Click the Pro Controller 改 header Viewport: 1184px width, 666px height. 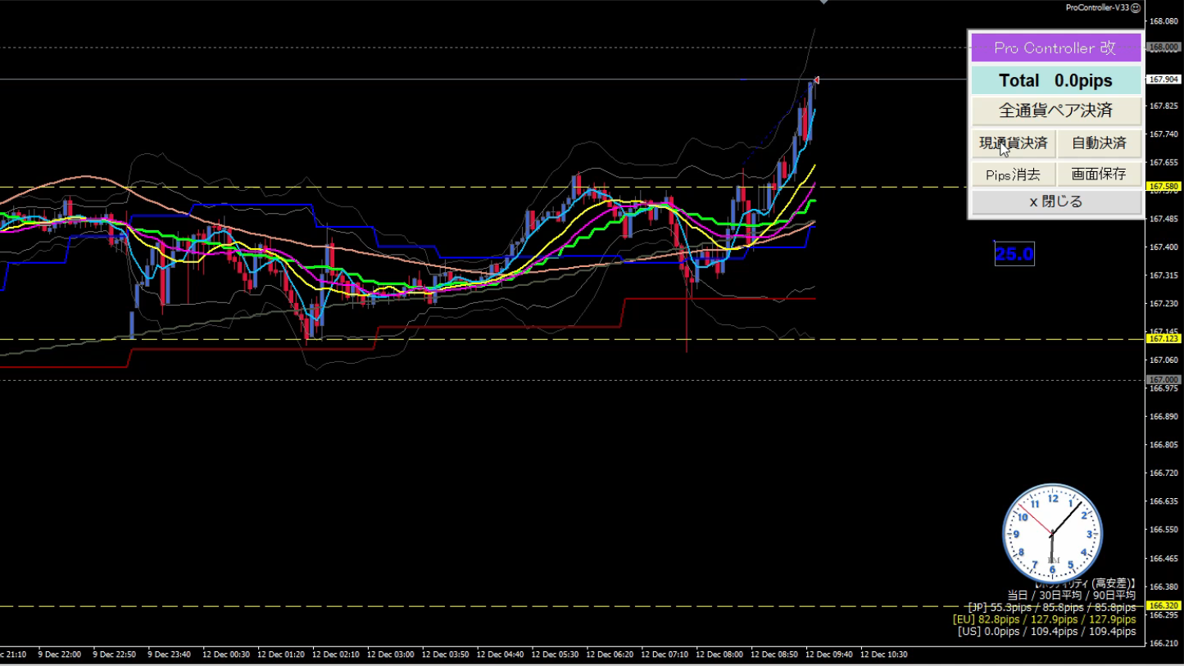pos(1055,48)
